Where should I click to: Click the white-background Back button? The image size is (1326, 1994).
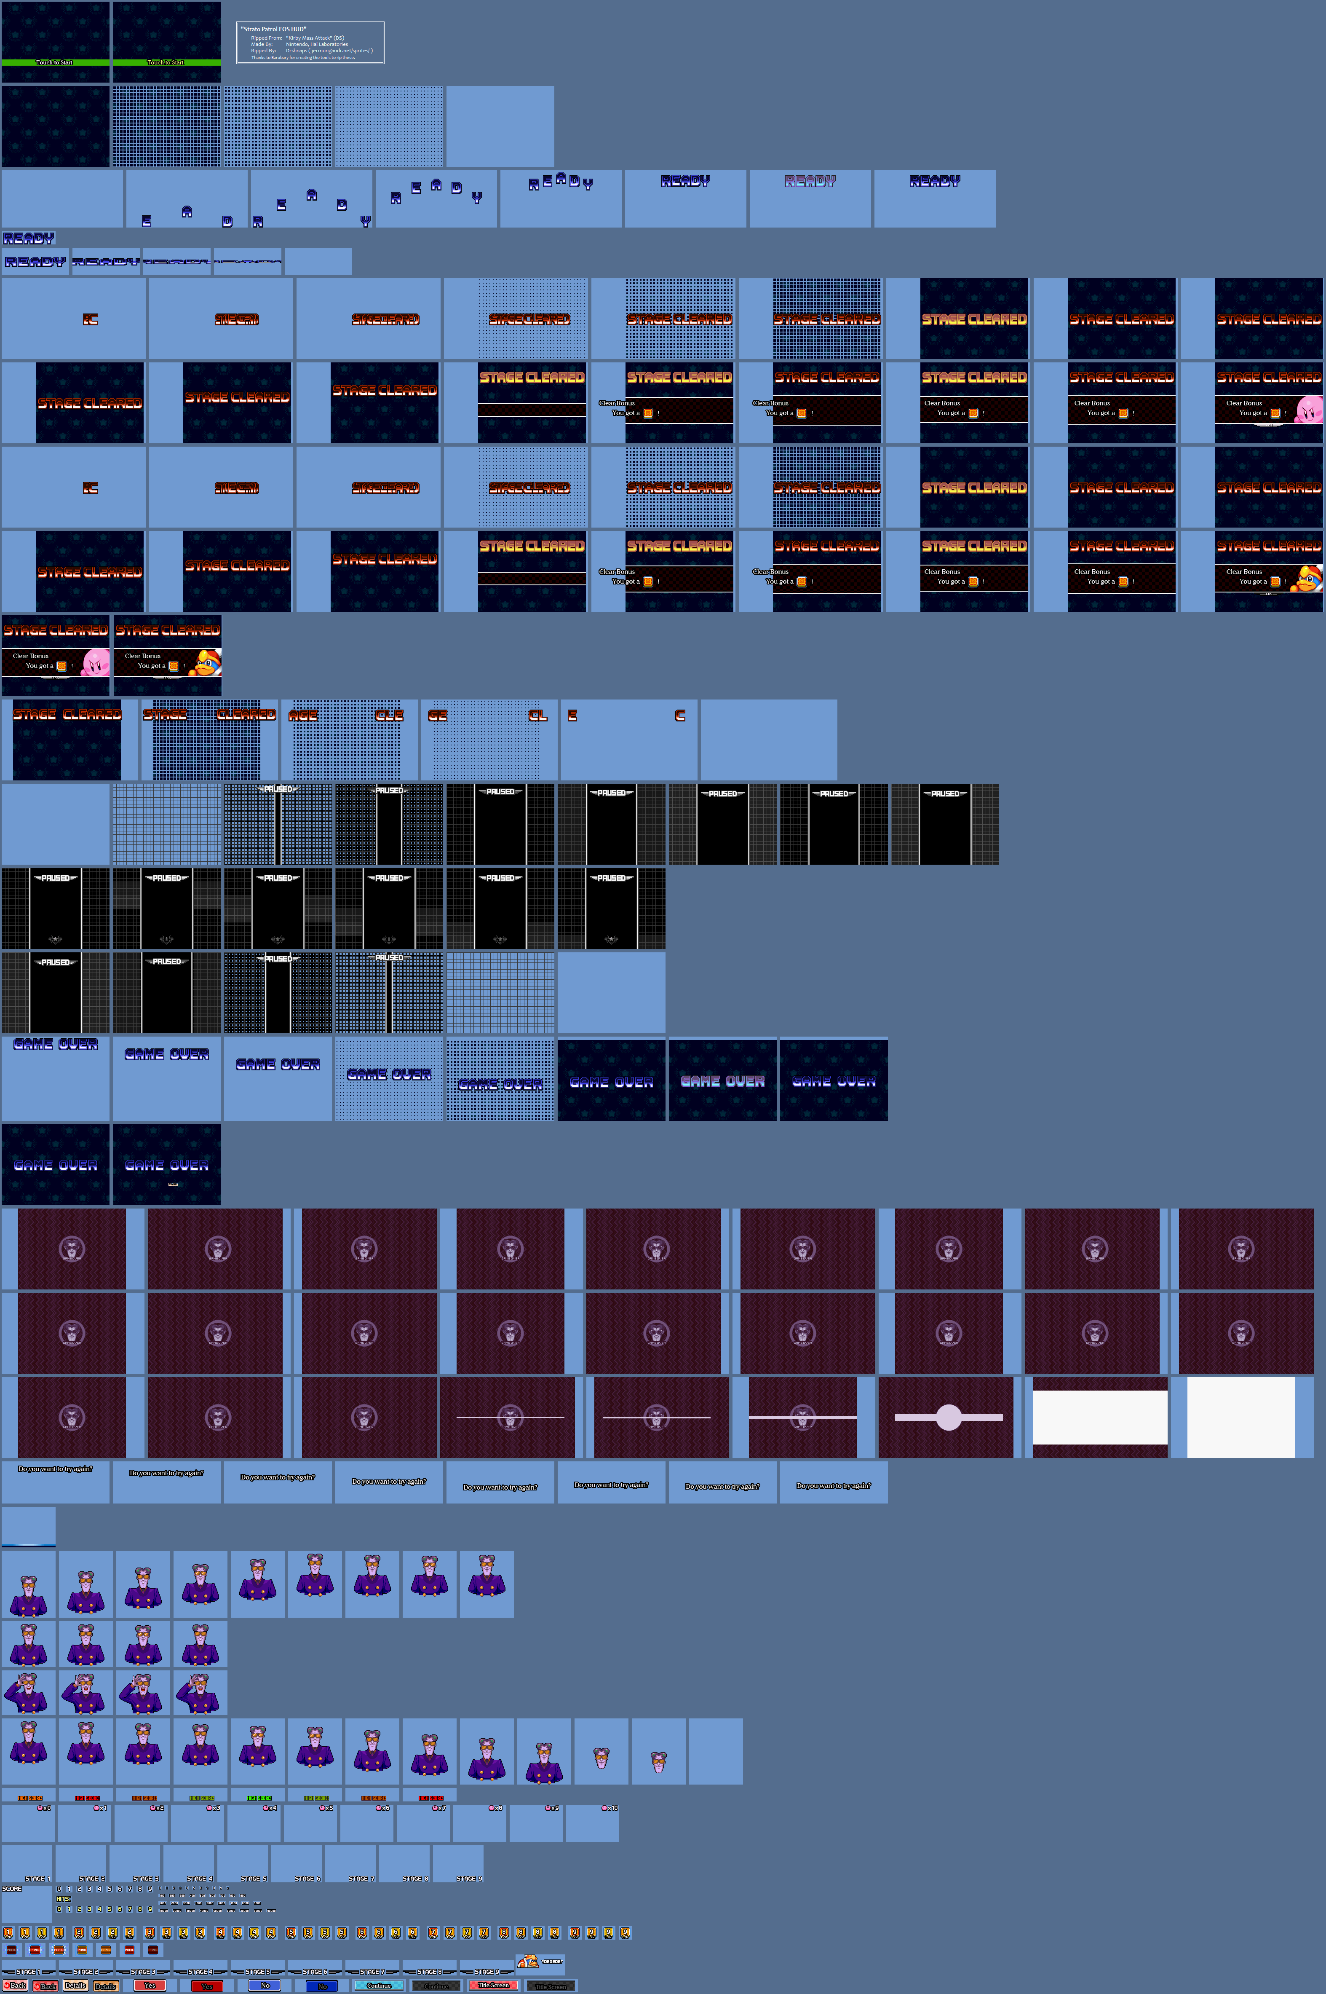(x=15, y=1985)
